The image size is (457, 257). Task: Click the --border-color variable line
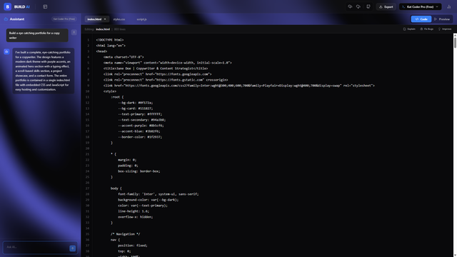click(140, 137)
